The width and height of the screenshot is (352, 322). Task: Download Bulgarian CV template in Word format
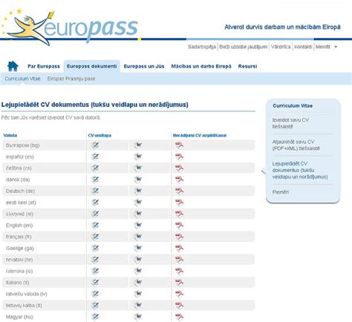point(138,145)
